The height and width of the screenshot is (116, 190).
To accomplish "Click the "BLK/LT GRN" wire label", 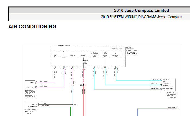I will [45, 105].
